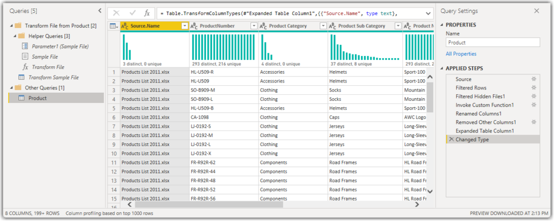Select the Product query
The image size is (554, 221).
pyautogui.click(x=56, y=98)
